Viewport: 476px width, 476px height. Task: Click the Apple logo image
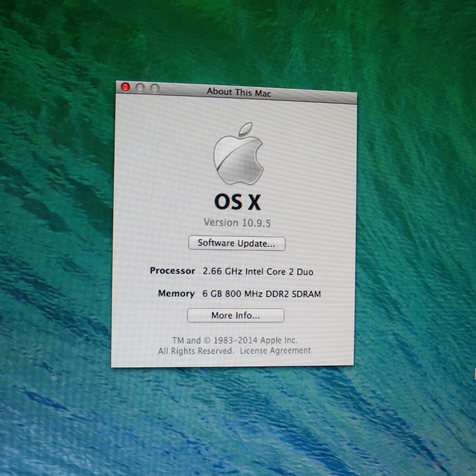pos(238,154)
